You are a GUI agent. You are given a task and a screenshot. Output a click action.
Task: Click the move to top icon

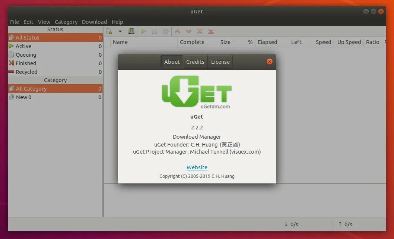coord(200,31)
